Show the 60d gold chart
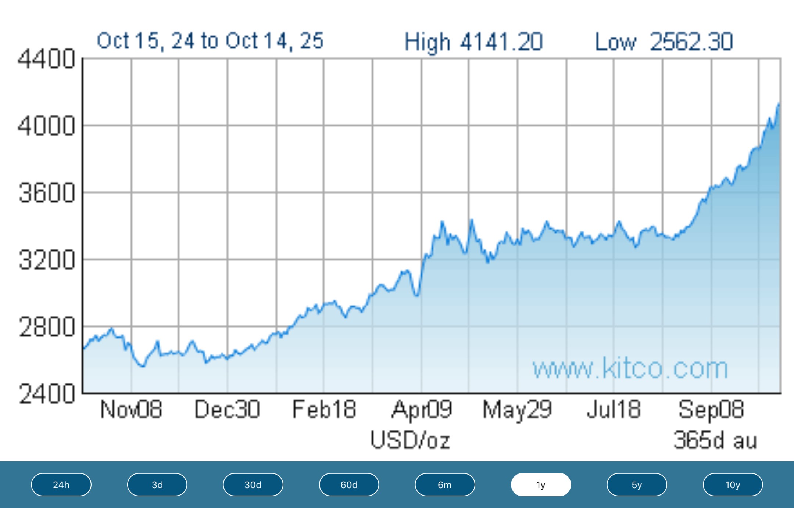Screen dimensions: 794x508 pos(349,484)
